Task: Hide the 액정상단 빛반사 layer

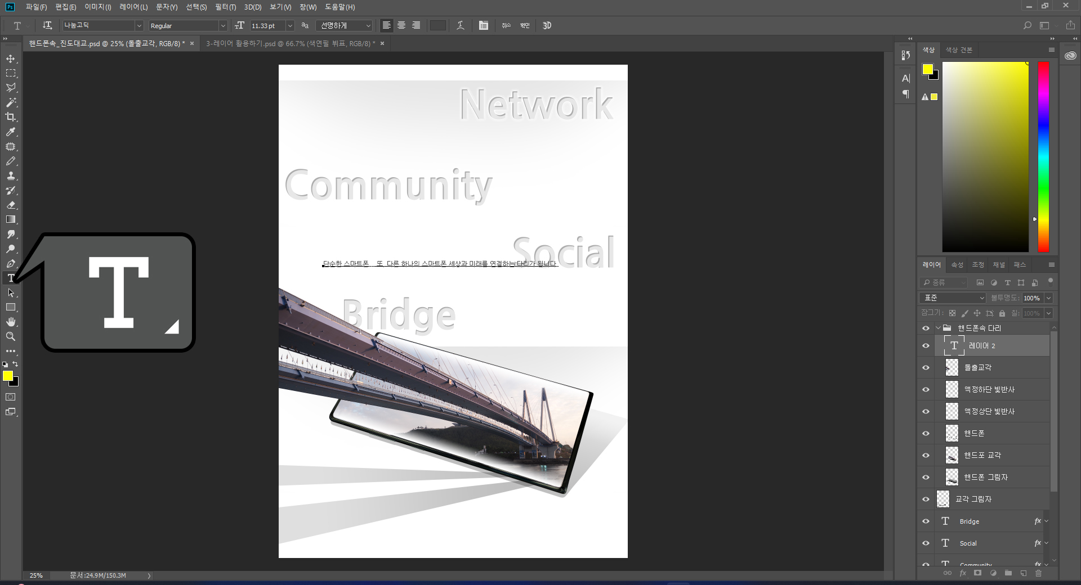Action: [926, 412]
